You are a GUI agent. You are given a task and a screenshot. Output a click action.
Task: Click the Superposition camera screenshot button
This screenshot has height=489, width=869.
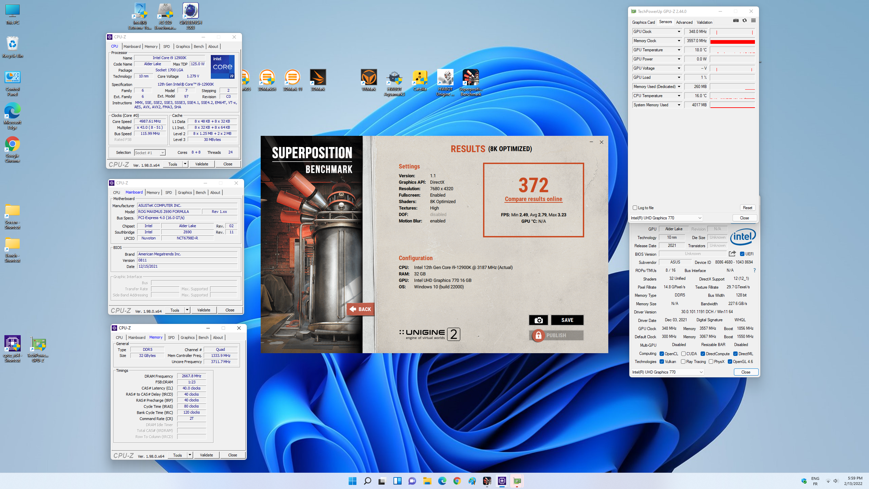coord(538,320)
